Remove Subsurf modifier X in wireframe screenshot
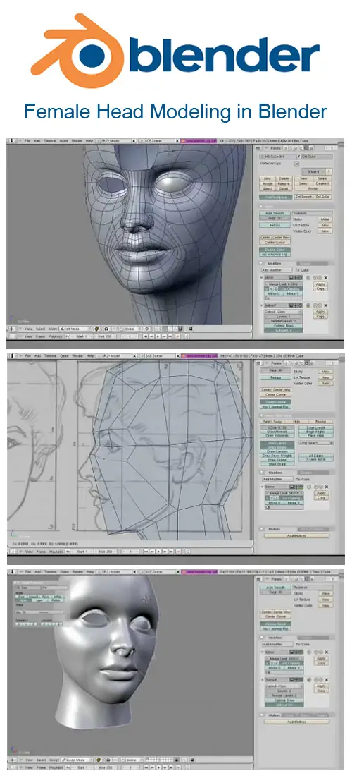352x778 pixels. pos(326,305)
